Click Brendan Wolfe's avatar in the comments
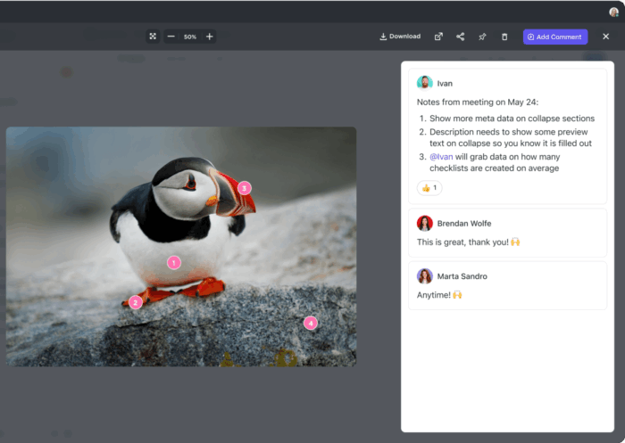Screen dimensions: 625x443 pyautogui.click(x=425, y=223)
